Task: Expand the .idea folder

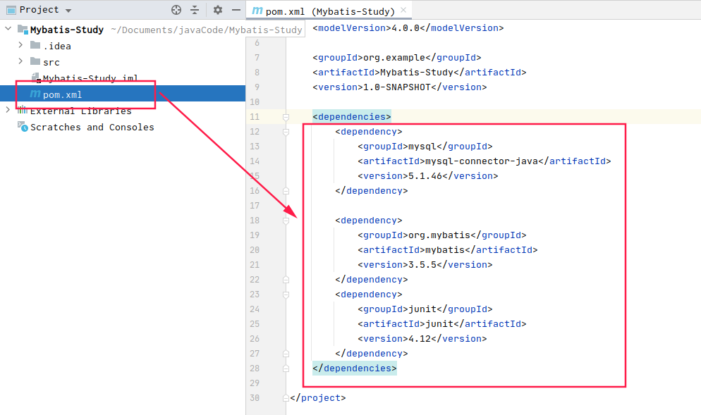Action: point(20,45)
